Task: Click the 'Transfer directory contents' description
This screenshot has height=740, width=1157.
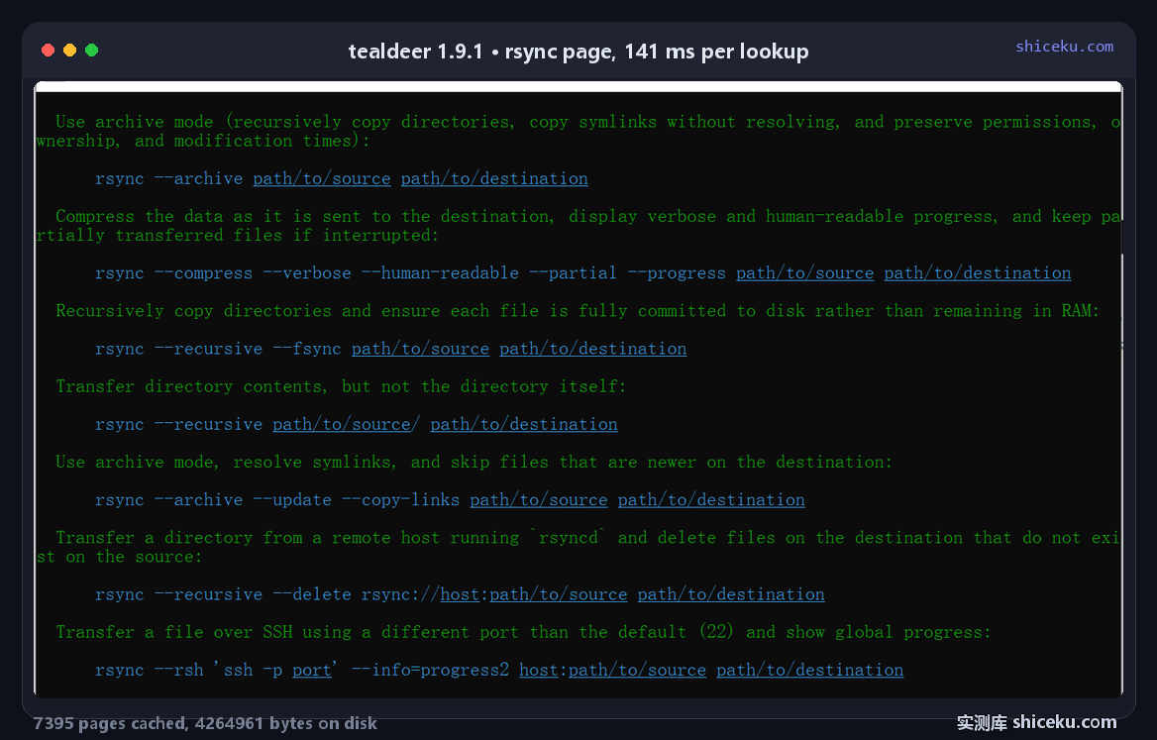Action: click(x=341, y=386)
